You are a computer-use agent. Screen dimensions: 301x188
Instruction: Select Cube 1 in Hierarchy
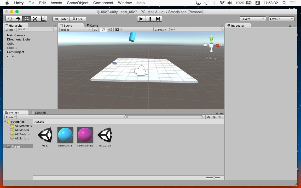click(12, 48)
